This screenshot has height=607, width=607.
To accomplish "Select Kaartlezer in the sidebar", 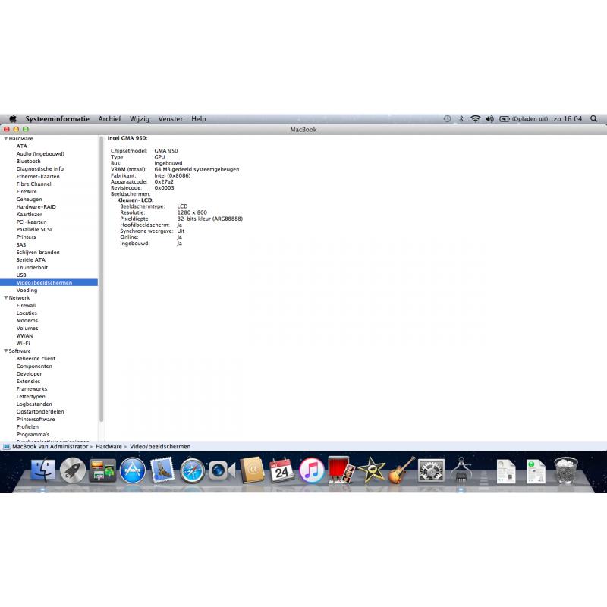I will click(30, 214).
